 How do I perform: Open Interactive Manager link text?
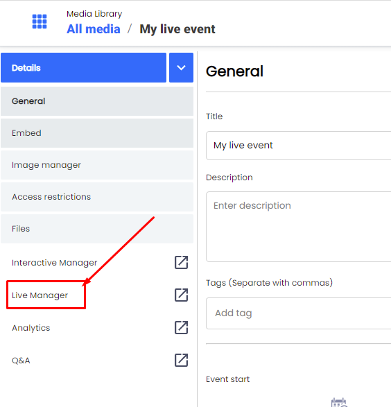(55, 263)
